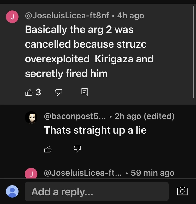Dislike the baconpost5 reply
The height and width of the screenshot is (204, 196).
tap(77, 149)
